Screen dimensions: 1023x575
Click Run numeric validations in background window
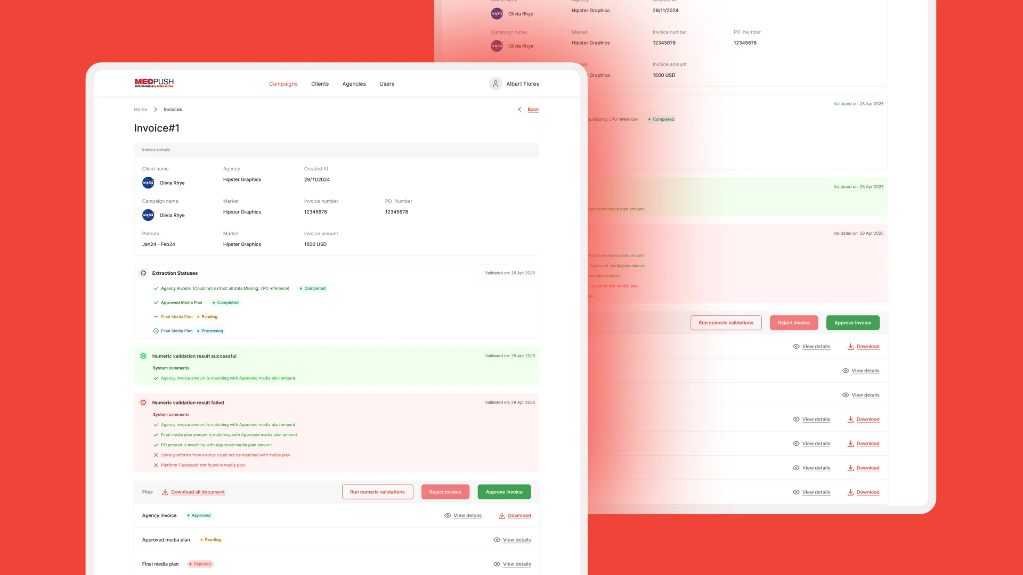726,323
